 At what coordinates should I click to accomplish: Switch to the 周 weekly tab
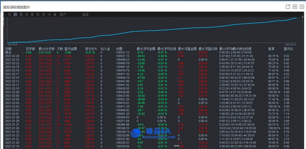coord(21,14)
